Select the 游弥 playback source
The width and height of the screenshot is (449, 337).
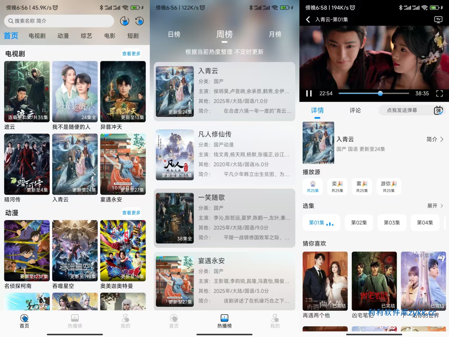click(x=388, y=187)
